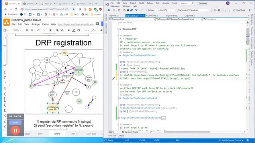Switch to DrpPeer.cs editor tab
This screenshot has height=143, width=255.
coord(114,16)
